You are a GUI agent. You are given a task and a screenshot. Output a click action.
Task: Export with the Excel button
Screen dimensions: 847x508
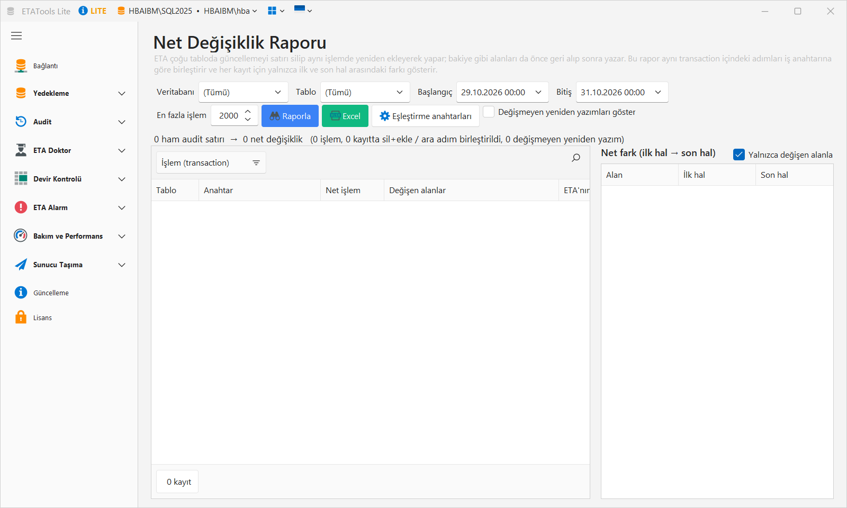[345, 116]
